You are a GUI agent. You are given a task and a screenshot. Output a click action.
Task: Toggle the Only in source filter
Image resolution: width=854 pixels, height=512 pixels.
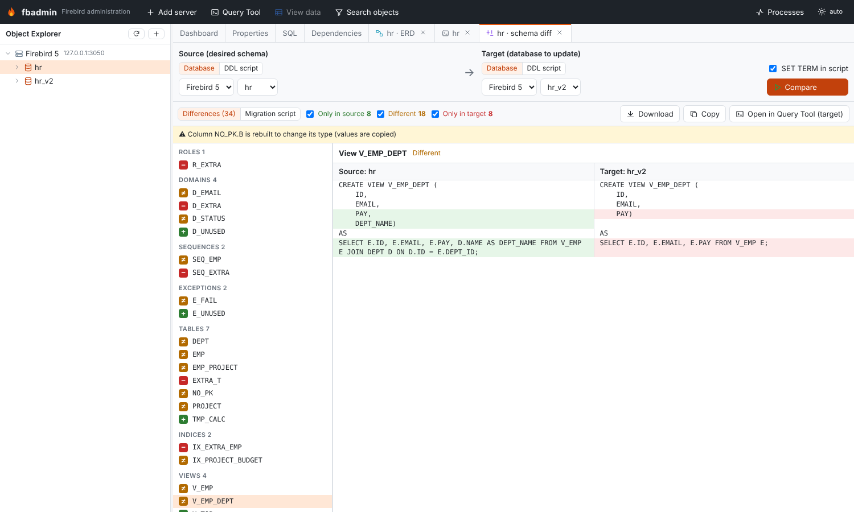coord(310,114)
